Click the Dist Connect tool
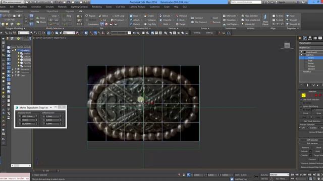Screen dimensions: 323x181 (199, 22)
